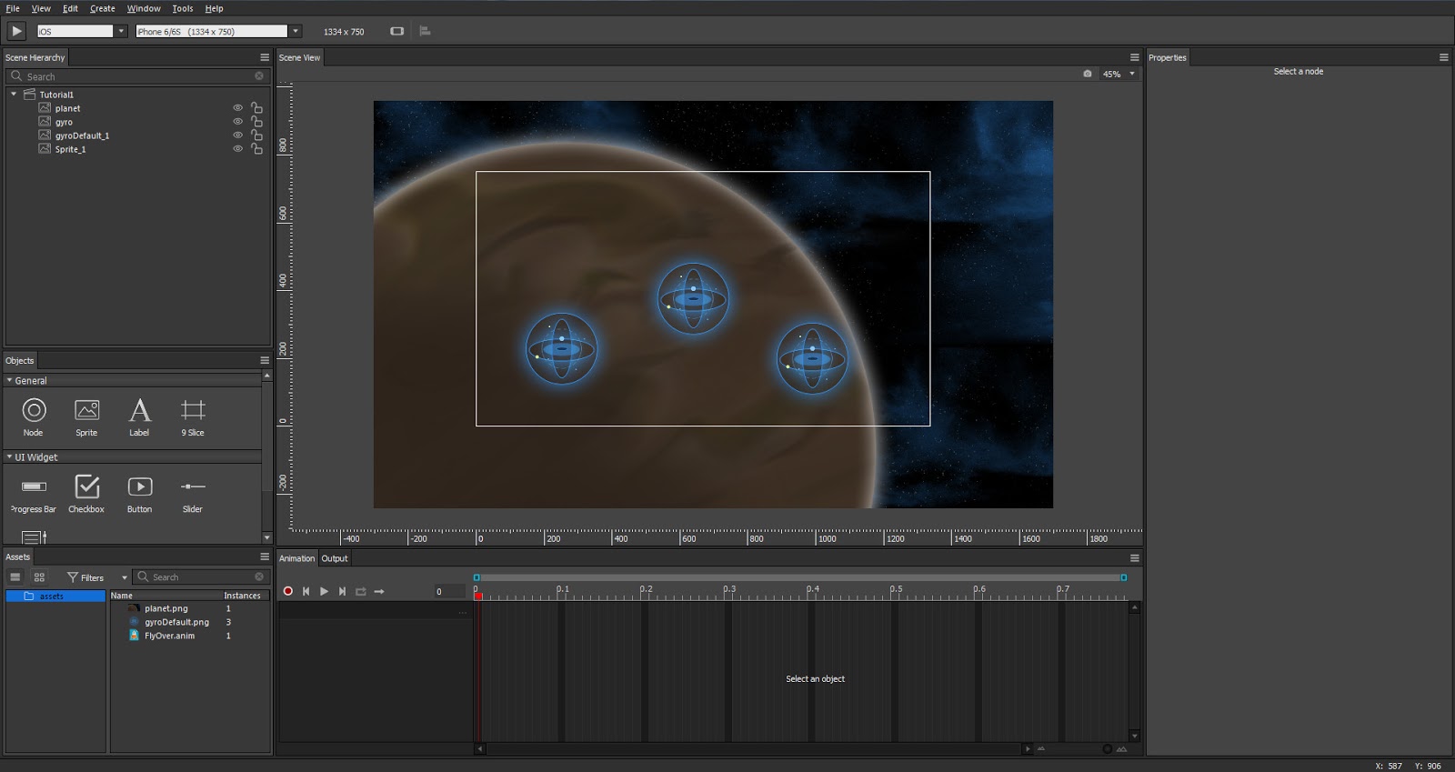Click the timeline frame number field

[x=449, y=591]
